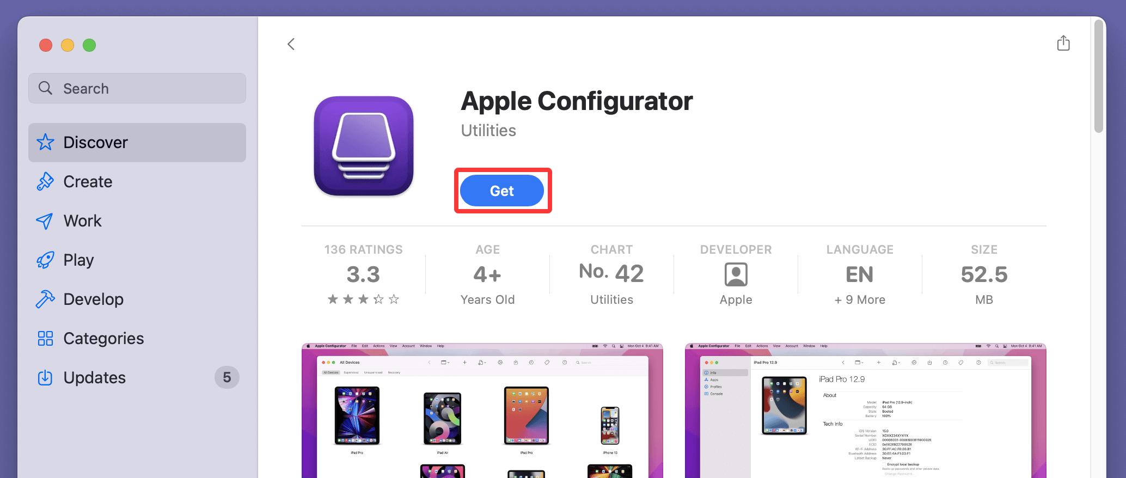Focus the Search field in sidebar
The width and height of the screenshot is (1126, 478).
click(x=137, y=88)
